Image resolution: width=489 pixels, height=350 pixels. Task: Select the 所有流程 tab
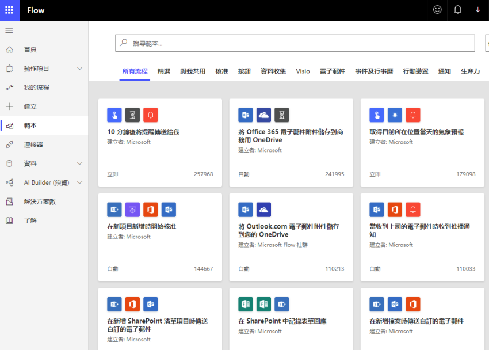click(x=135, y=71)
